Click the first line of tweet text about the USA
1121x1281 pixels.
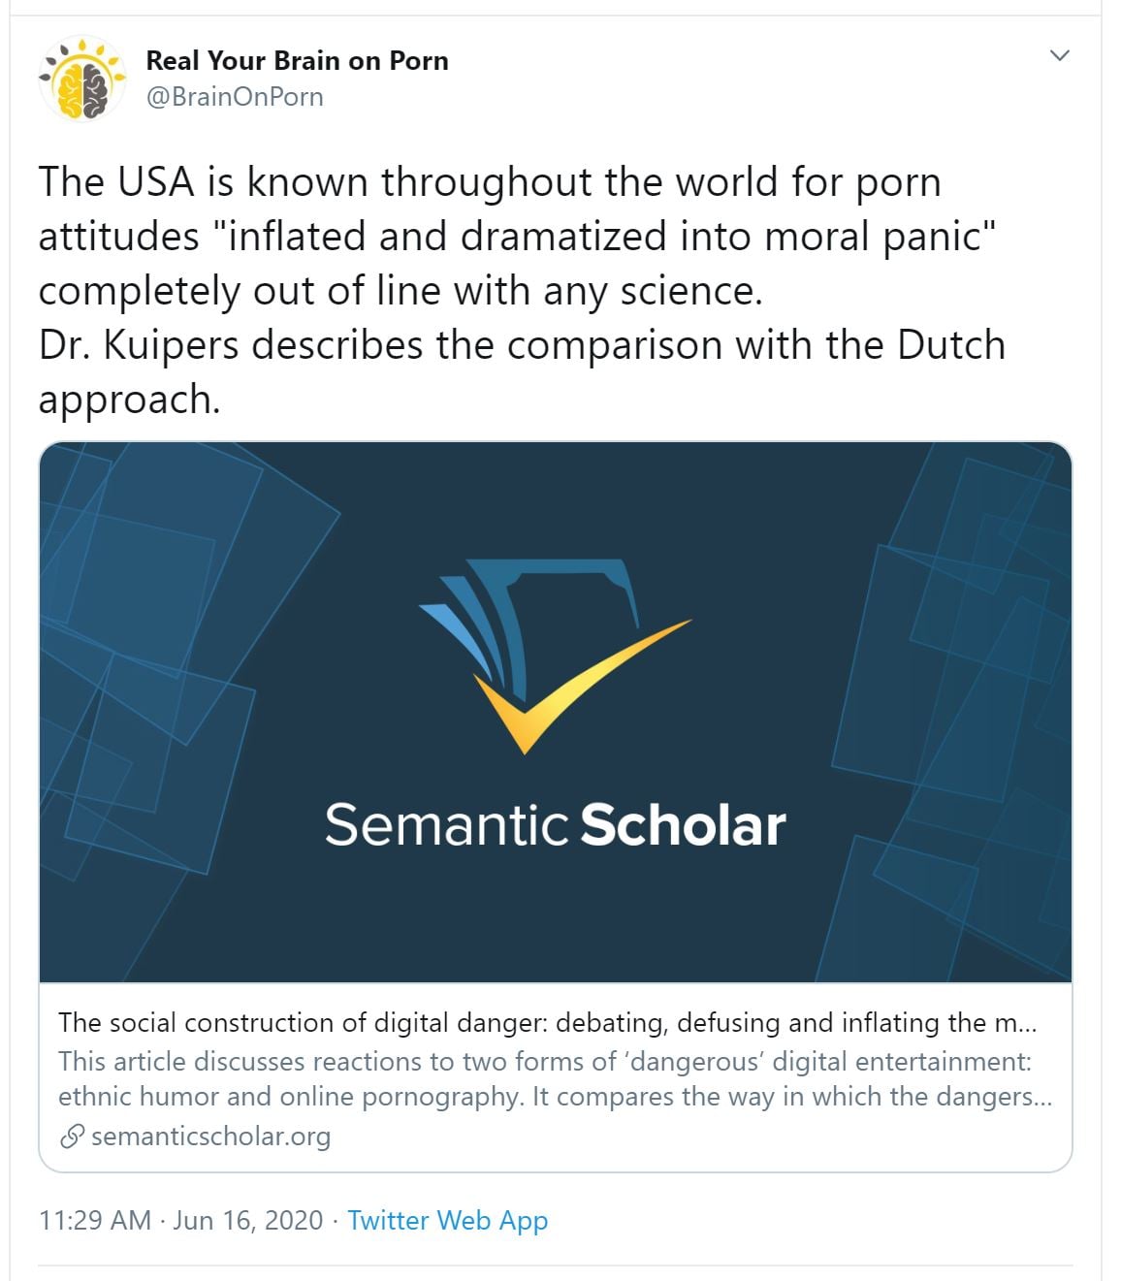click(490, 182)
